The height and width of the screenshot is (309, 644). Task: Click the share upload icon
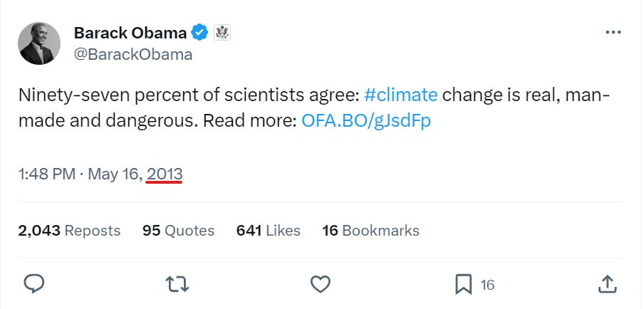coord(606,285)
